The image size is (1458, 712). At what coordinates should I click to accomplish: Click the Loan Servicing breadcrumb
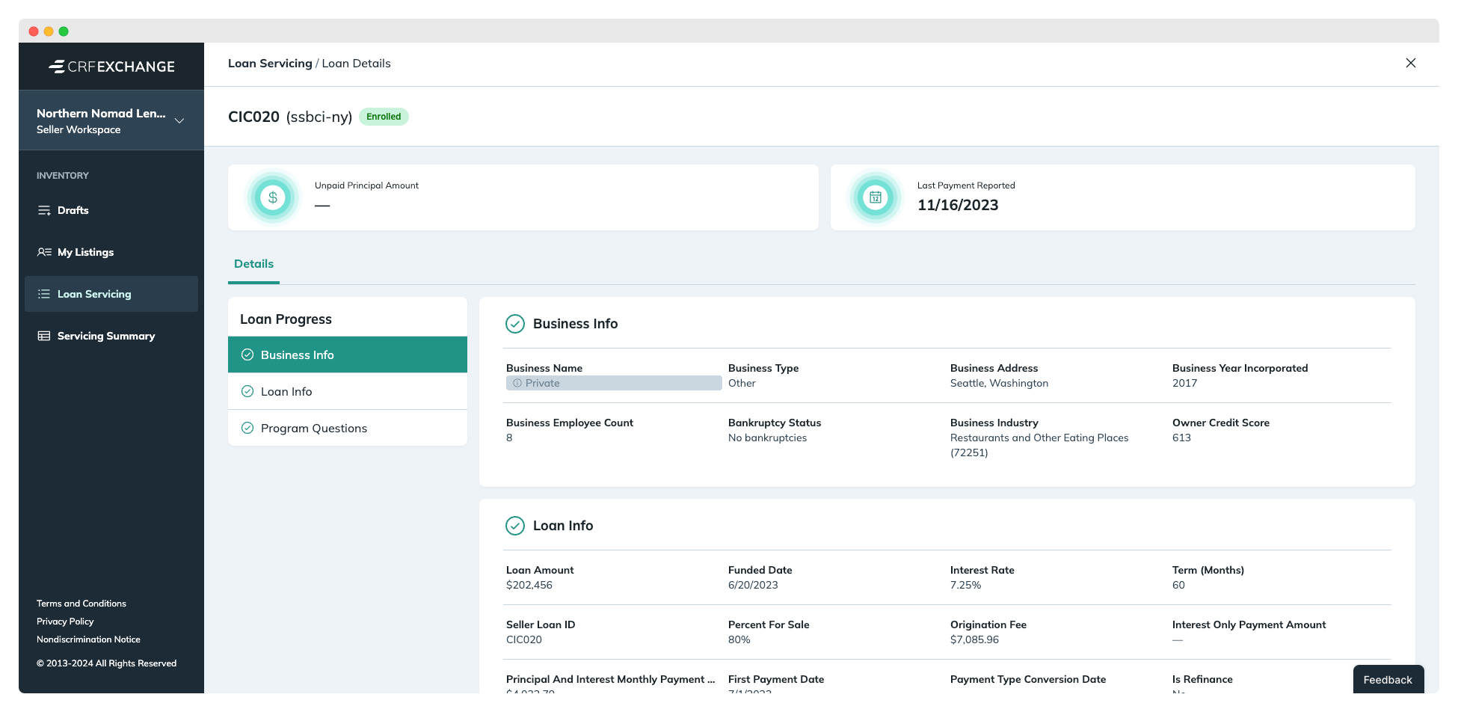270,64
